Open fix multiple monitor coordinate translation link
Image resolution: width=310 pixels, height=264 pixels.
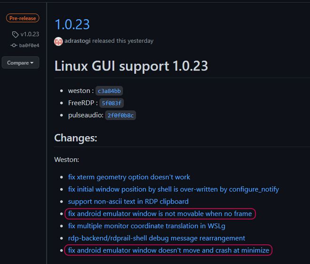147,226
